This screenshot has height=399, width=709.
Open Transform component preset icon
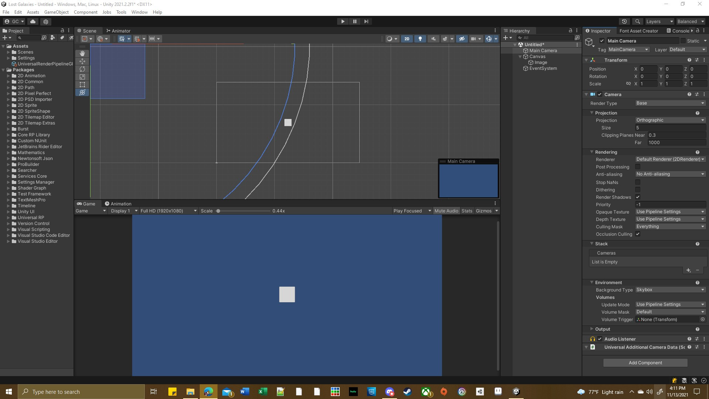click(696, 60)
